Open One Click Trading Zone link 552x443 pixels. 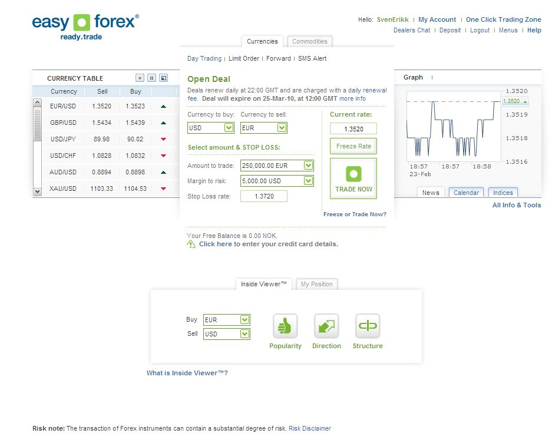tap(504, 19)
